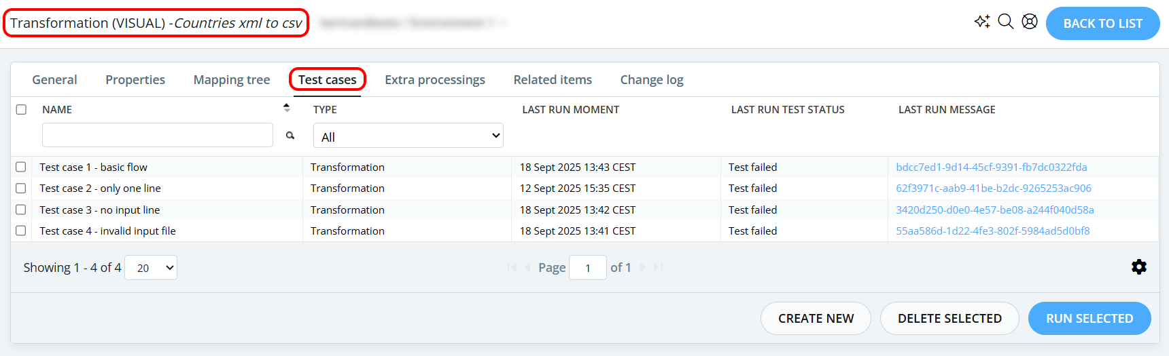Click the page number input box
The width and height of the screenshot is (1169, 356).
point(588,268)
